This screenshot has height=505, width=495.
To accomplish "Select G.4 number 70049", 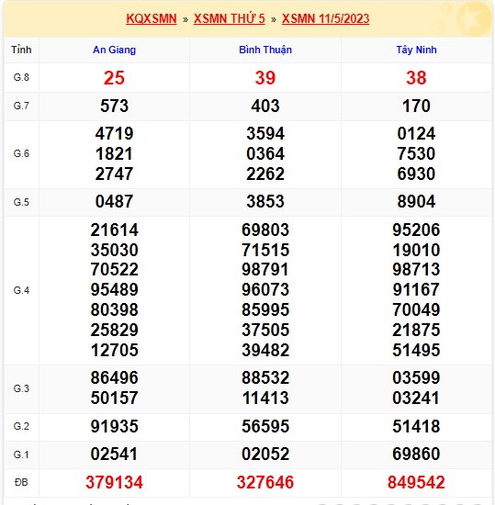I will (416, 309).
